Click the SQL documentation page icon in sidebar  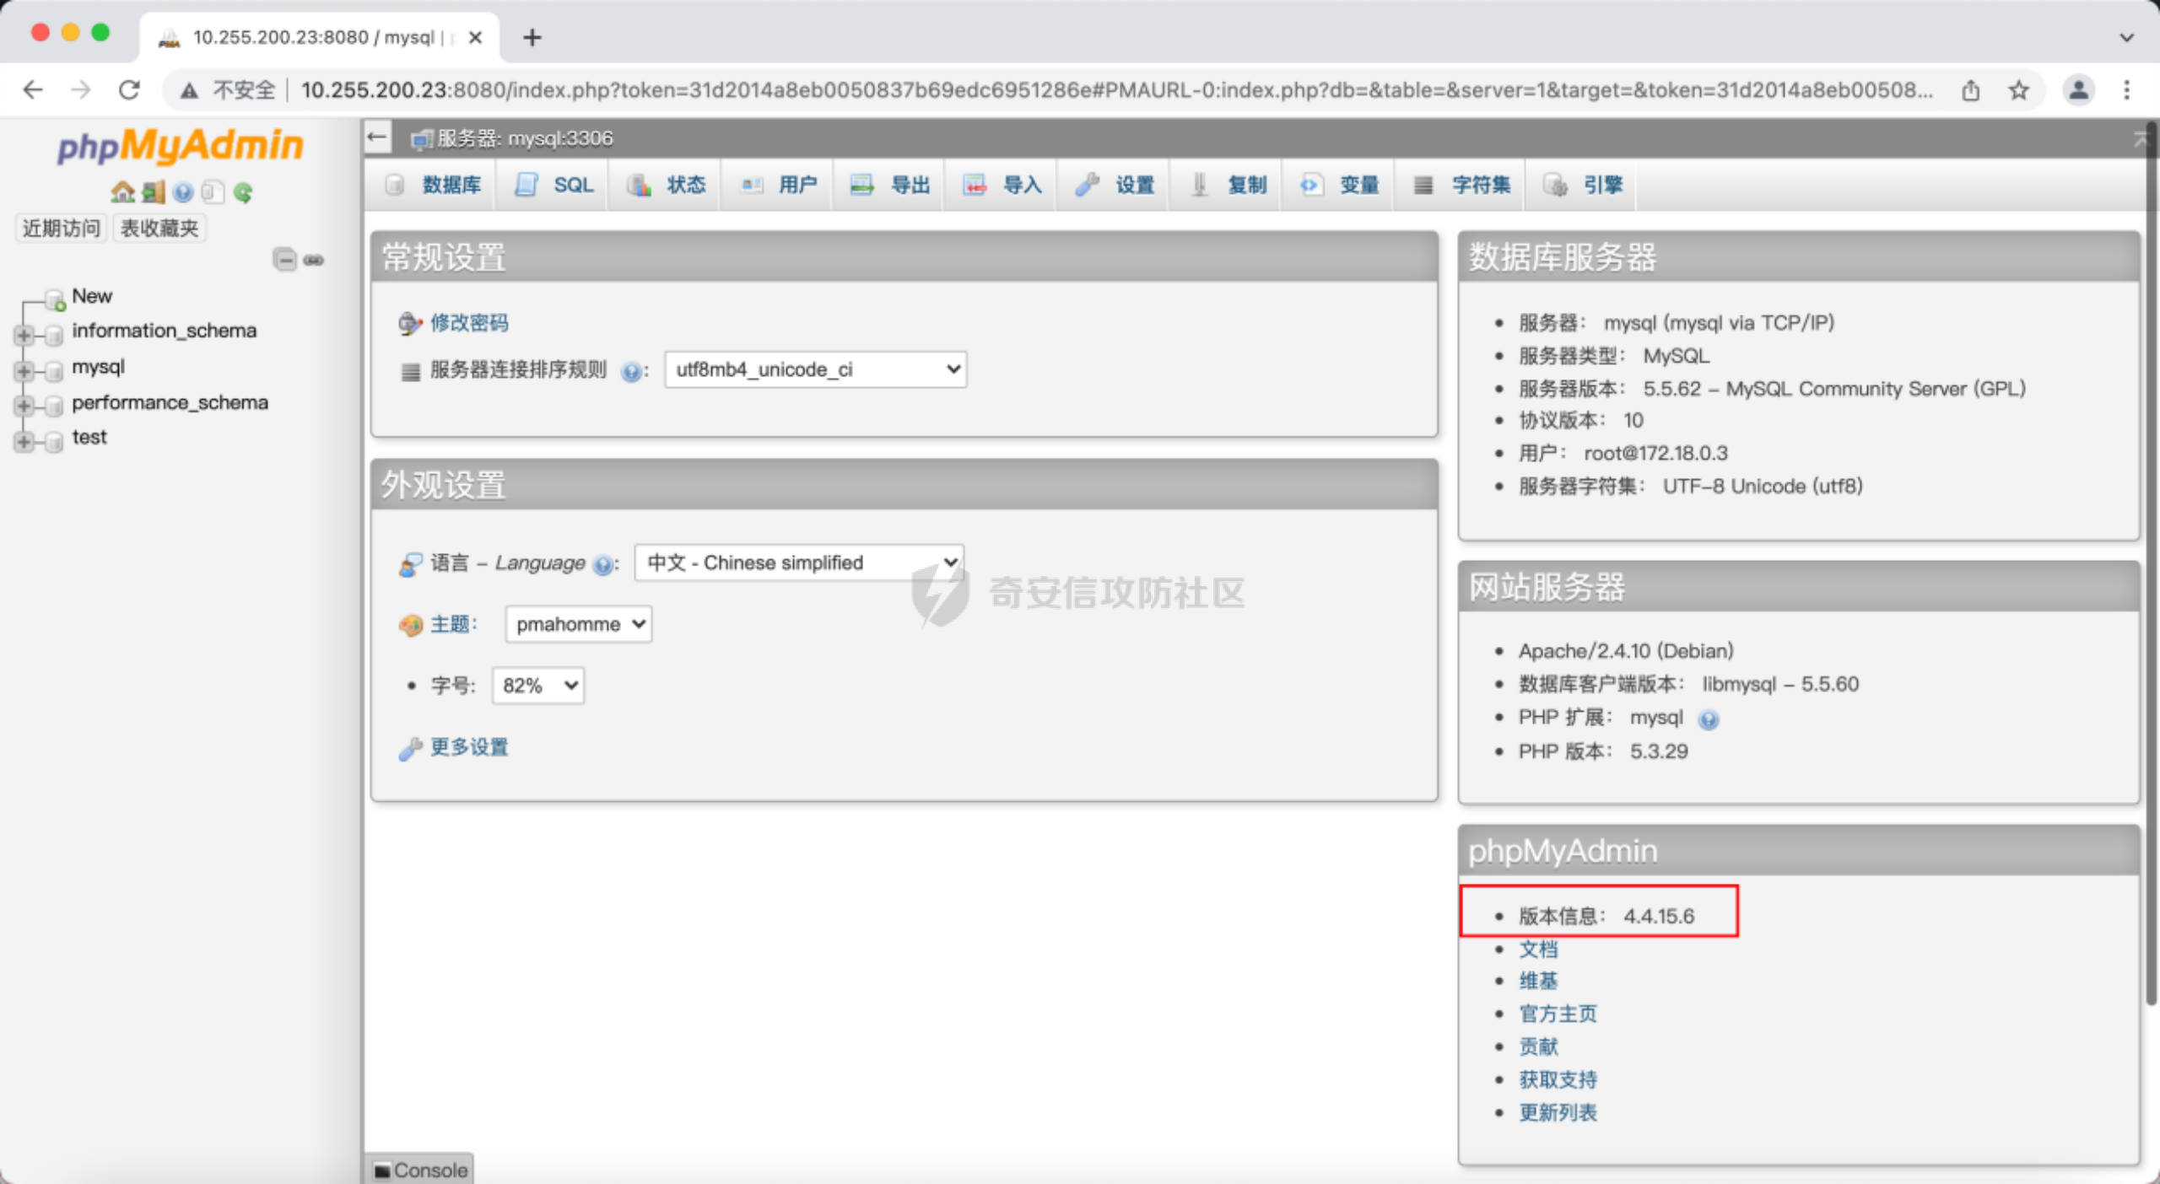click(213, 192)
